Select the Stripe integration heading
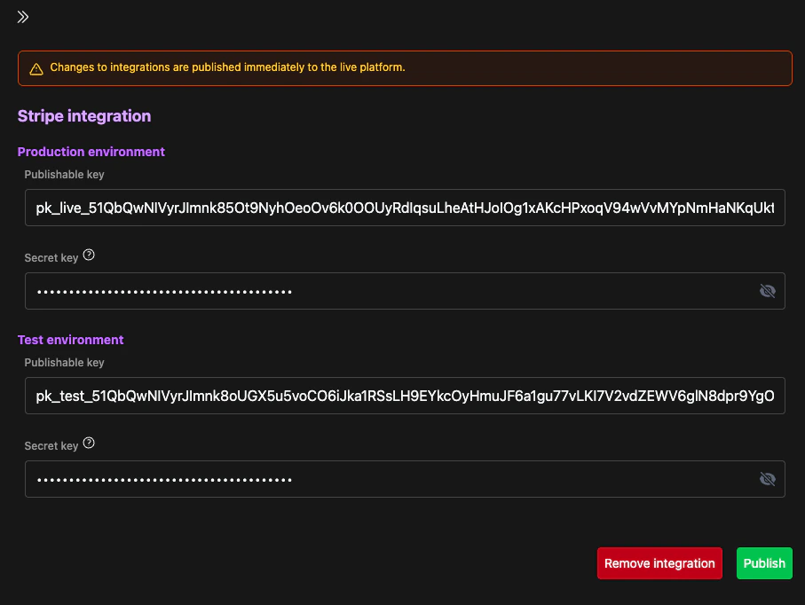Viewport: 805px width, 605px height. point(84,116)
